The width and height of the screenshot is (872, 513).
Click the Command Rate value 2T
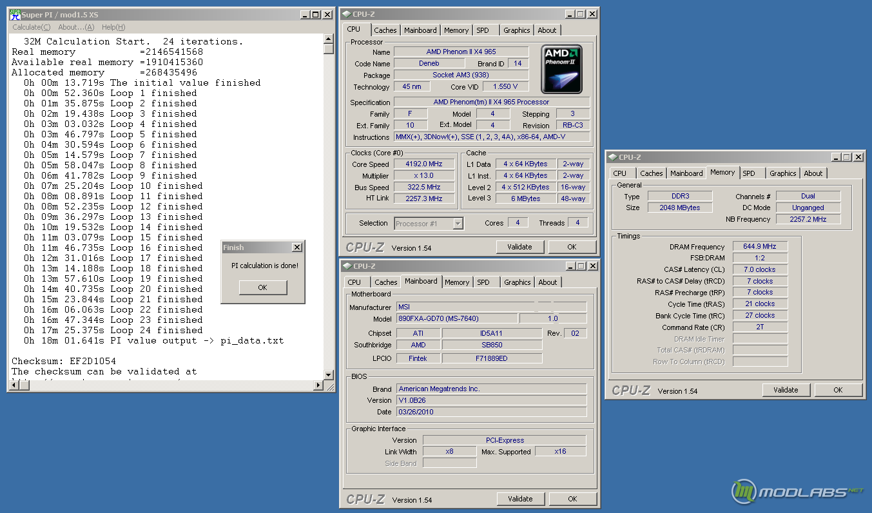(761, 327)
